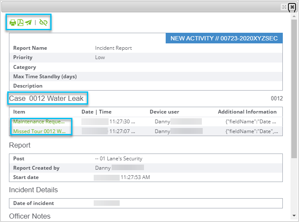The image size is (299, 222).
Task: Click the scrollbar up arrow
Action: 294,17
